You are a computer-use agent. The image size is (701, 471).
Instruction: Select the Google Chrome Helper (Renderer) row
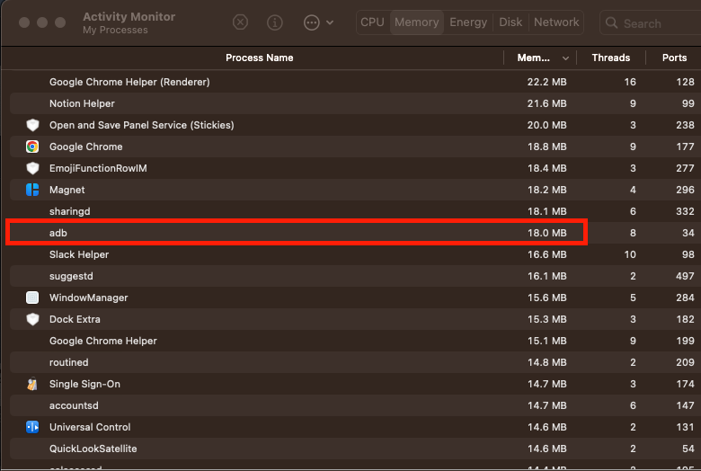(355, 82)
